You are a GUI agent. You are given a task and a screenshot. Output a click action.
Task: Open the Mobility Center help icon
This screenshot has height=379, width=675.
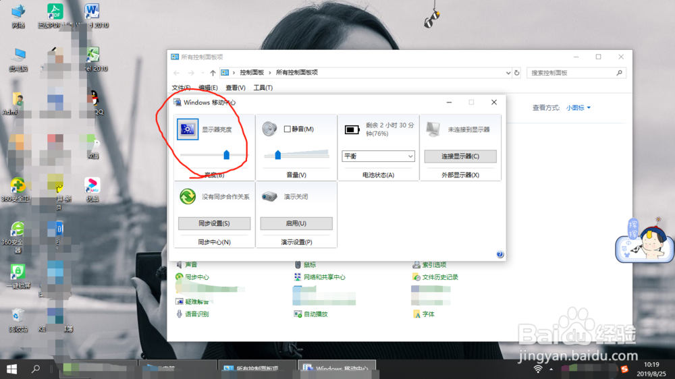coord(500,254)
